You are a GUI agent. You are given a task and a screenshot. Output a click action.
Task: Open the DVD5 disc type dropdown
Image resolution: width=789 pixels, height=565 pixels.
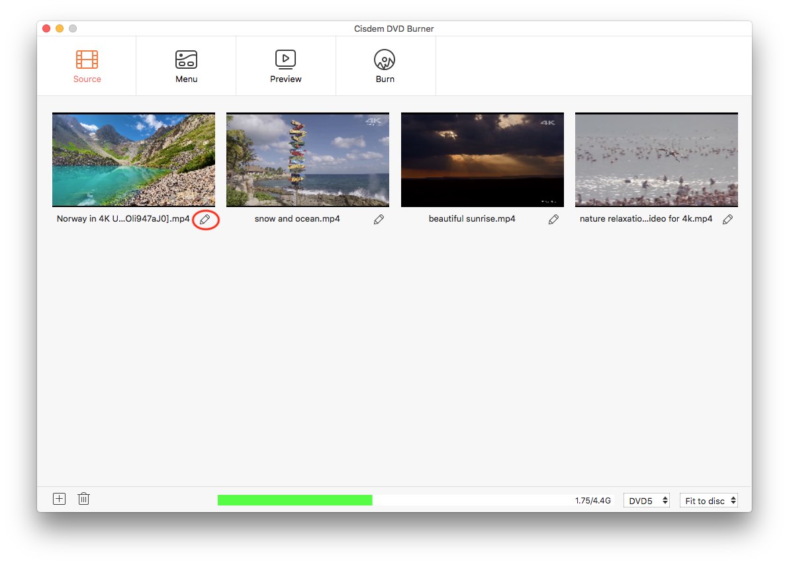[x=647, y=501]
